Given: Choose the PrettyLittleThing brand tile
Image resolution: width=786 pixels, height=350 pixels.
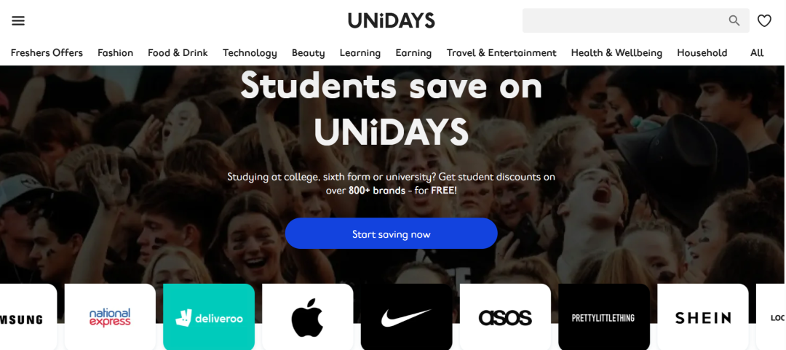Looking at the screenshot, I should click(603, 317).
